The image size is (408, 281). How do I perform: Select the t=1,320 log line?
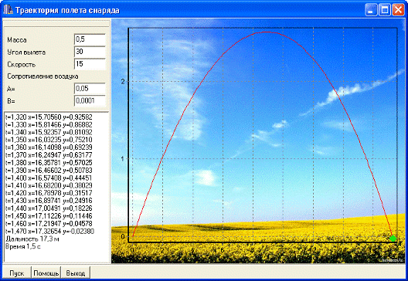(x=49, y=117)
